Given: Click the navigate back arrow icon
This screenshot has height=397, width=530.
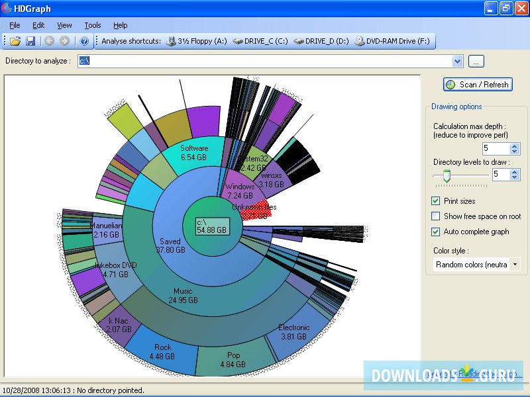Looking at the screenshot, I should (49, 41).
